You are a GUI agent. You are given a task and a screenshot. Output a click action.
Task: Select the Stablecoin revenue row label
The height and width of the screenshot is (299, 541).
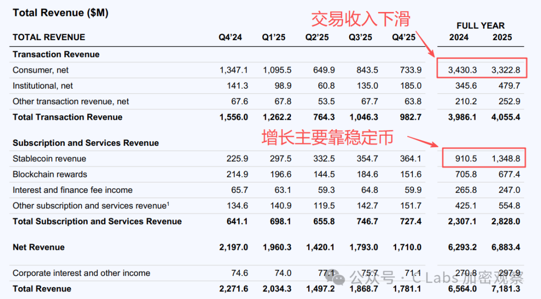pyautogui.click(x=50, y=159)
